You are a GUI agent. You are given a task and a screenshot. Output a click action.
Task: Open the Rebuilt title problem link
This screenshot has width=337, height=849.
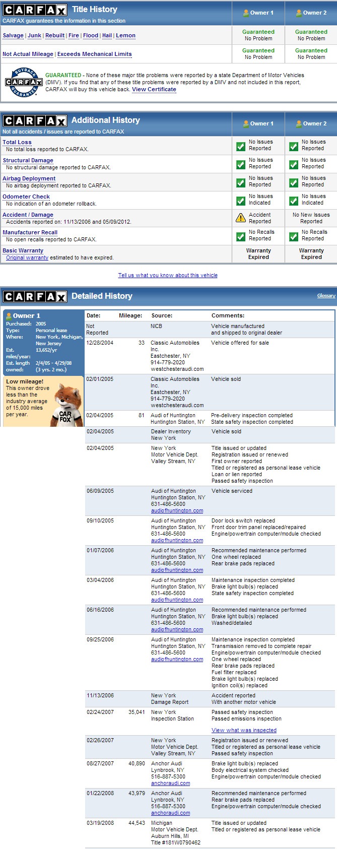click(x=55, y=36)
